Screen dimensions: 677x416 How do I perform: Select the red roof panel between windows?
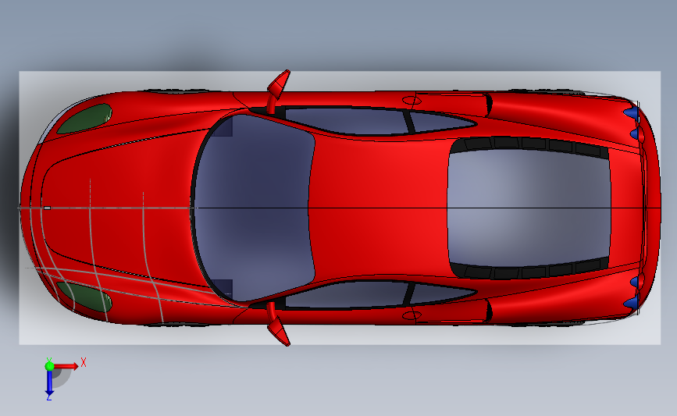(x=378, y=208)
